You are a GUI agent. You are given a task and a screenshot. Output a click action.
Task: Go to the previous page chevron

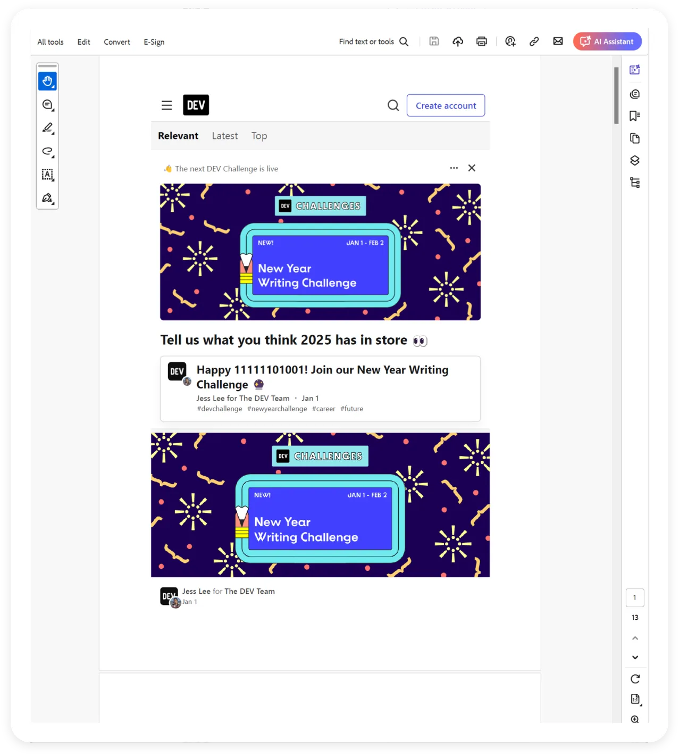635,638
